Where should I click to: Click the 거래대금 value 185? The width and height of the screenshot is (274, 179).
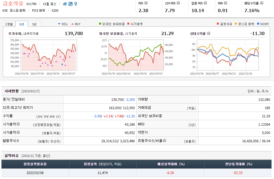267,108
